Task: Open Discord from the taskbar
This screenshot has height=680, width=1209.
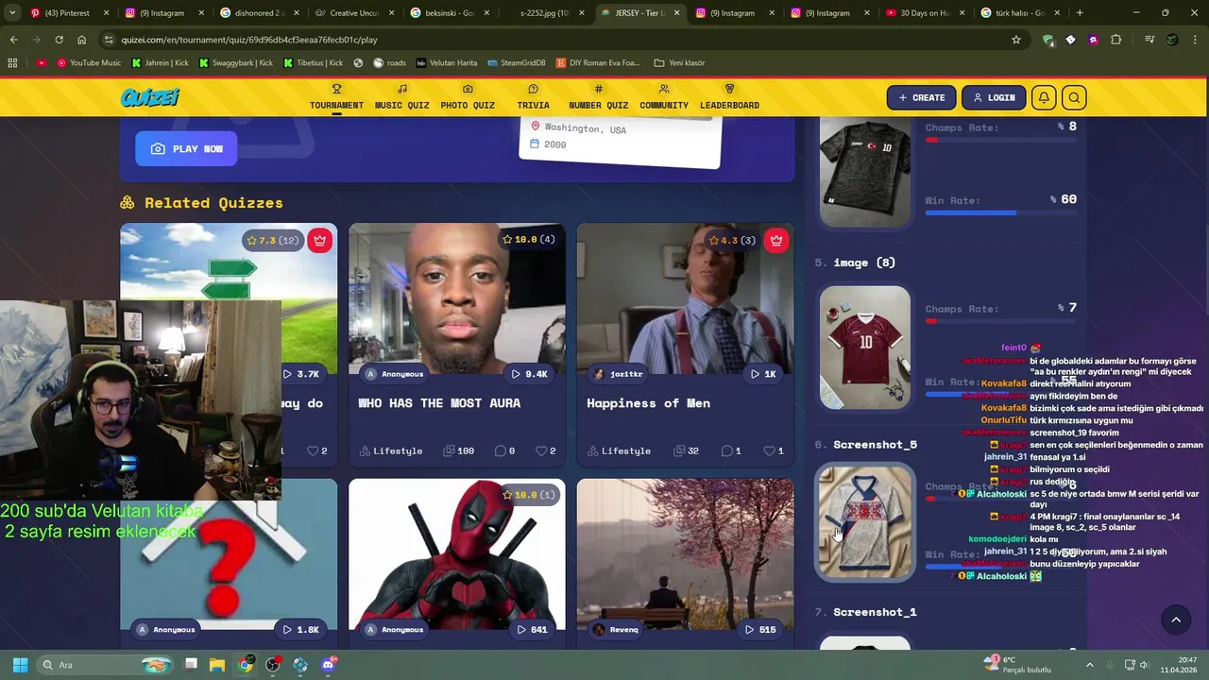Action: coord(328,665)
